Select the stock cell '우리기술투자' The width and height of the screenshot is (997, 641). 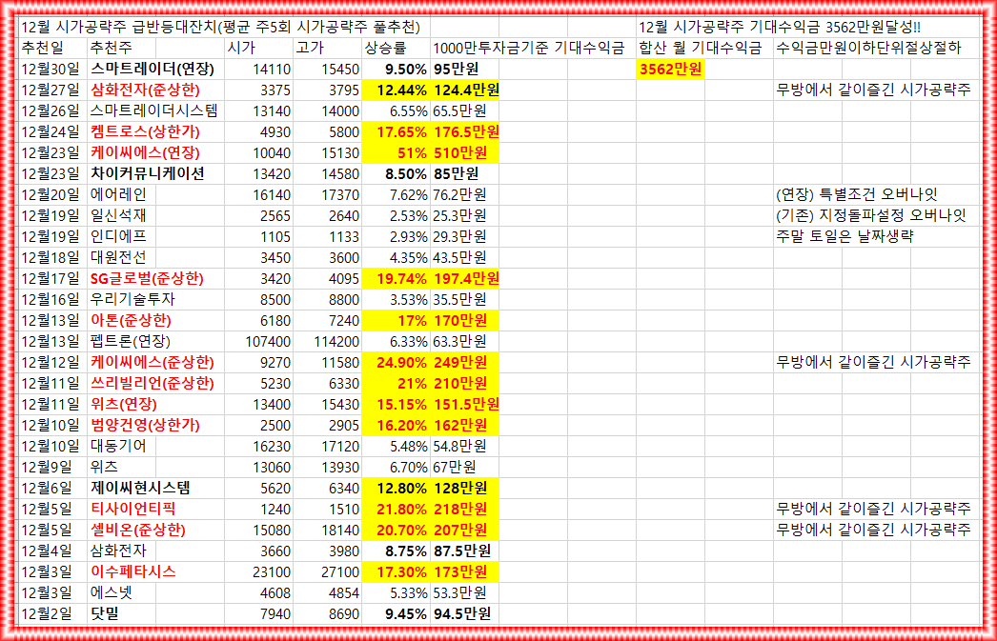132,300
